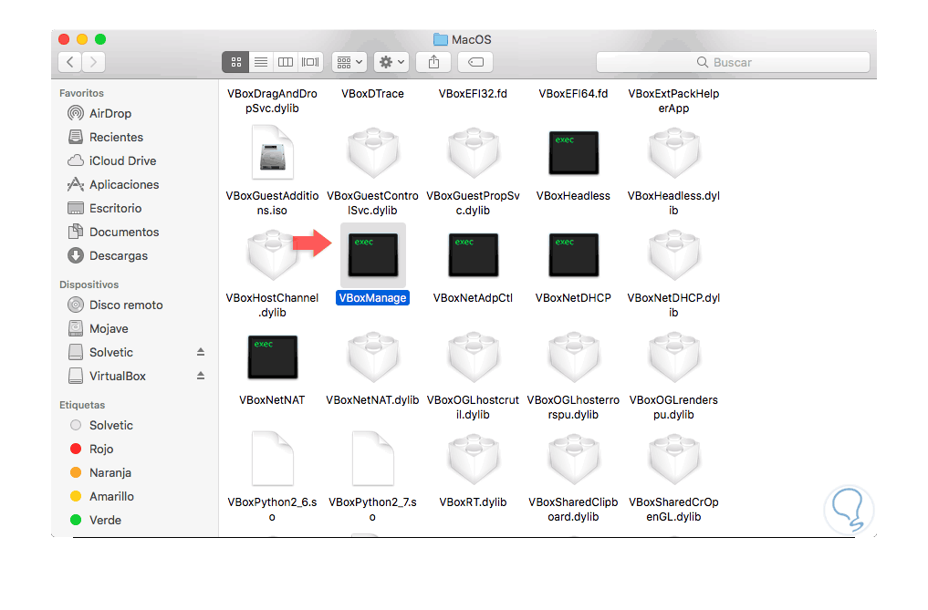Image resolution: width=928 pixels, height=610 pixels.
Task: Select the VBoxPython2_6.so file icon
Action: click(272, 459)
